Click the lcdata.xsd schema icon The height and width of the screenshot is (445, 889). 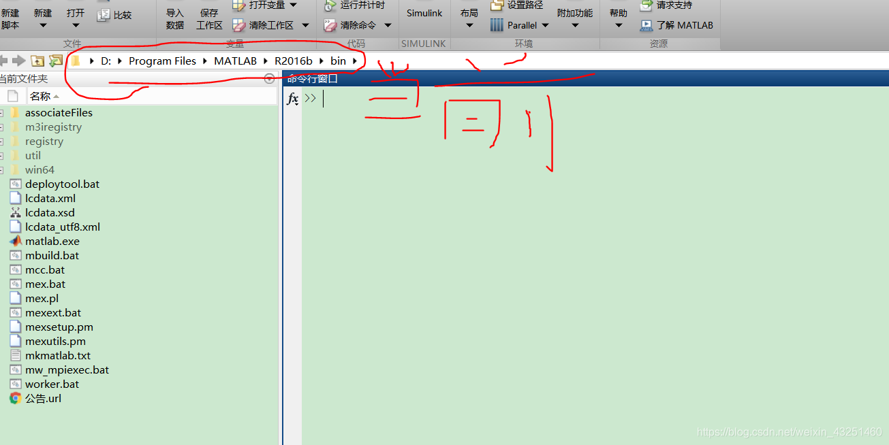coord(15,213)
